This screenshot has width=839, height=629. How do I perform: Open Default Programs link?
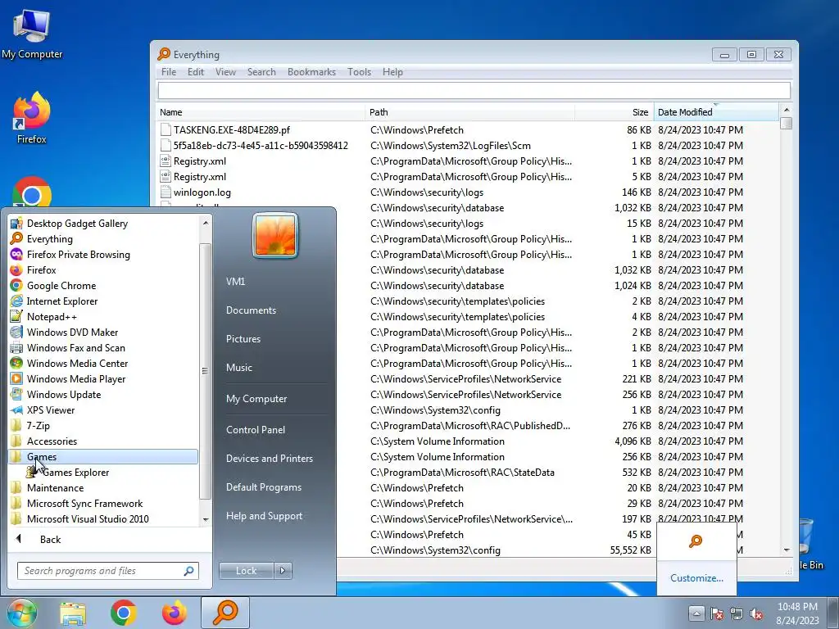pos(263,487)
